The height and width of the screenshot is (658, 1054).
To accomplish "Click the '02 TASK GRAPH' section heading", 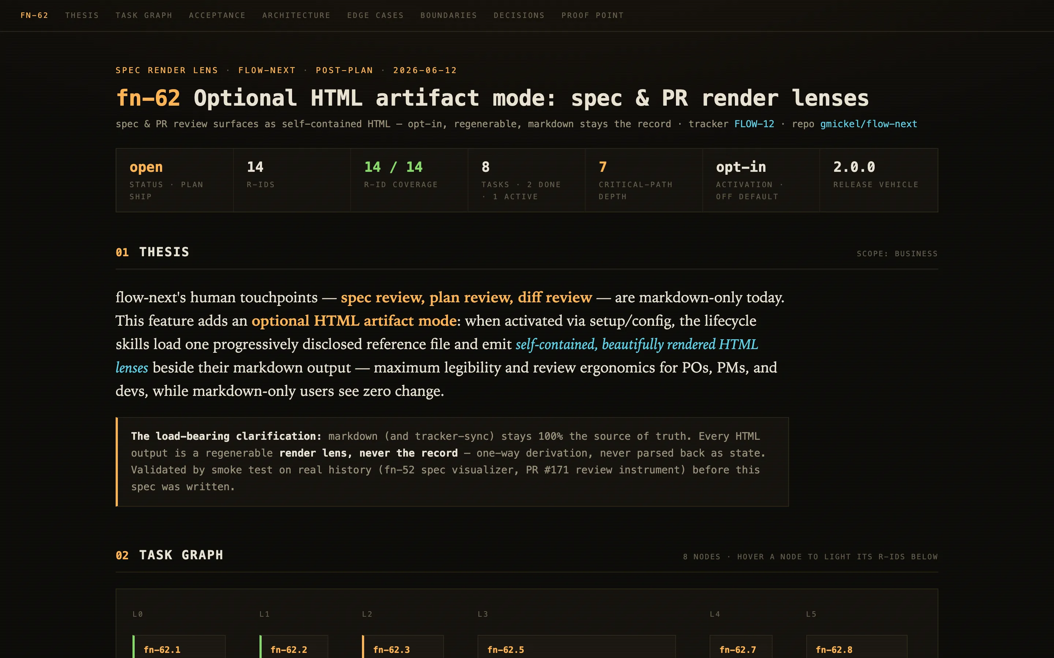I will pyautogui.click(x=169, y=555).
